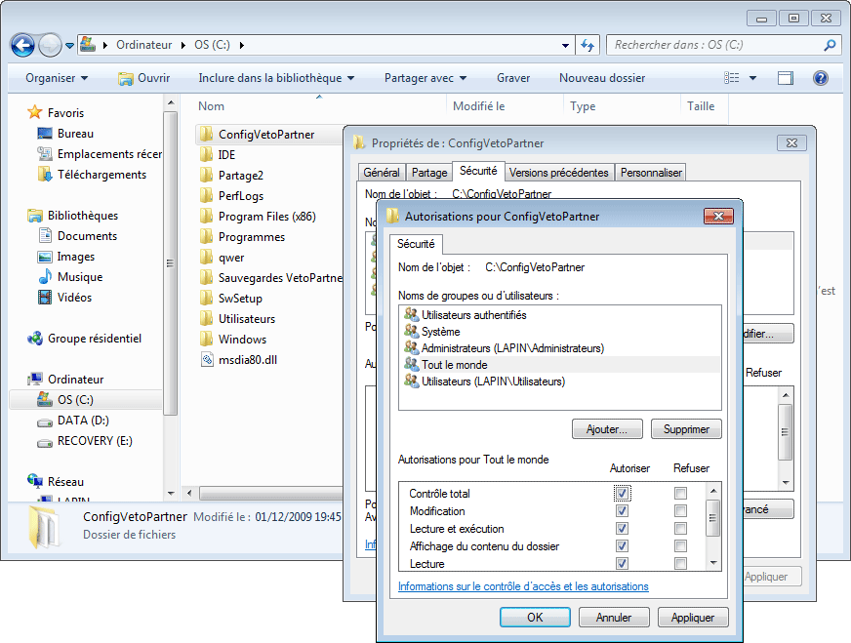
Task: Toggle Refuser for Lecture et exécution
Action: click(x=680, y=528)
